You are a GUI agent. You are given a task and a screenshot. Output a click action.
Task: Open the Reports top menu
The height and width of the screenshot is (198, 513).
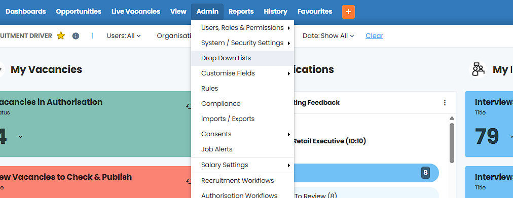[x=241, y=12]
